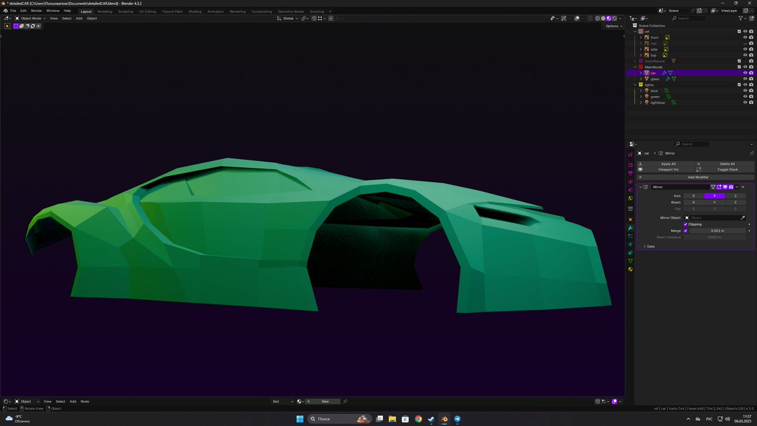Click the Toggle Stack button

tap(724, 169)
